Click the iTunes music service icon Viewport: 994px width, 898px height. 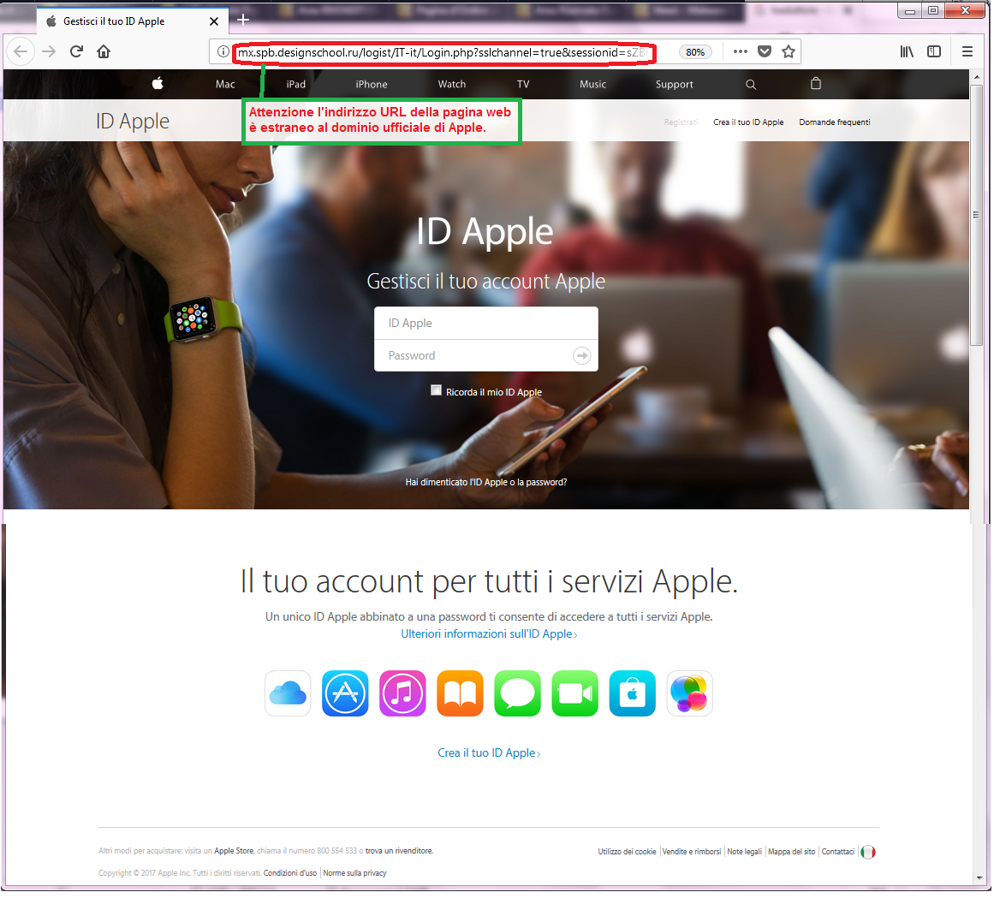403,694
